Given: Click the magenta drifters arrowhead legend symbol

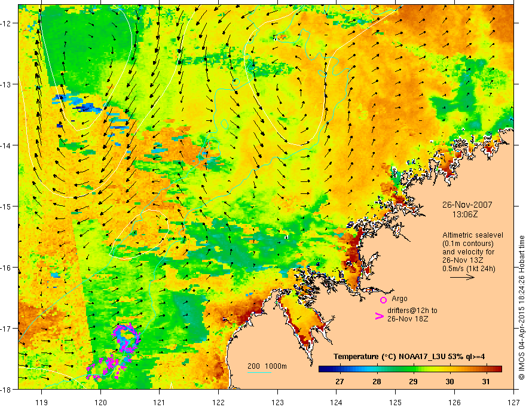Looking at the screenshot, I should 379,316.
